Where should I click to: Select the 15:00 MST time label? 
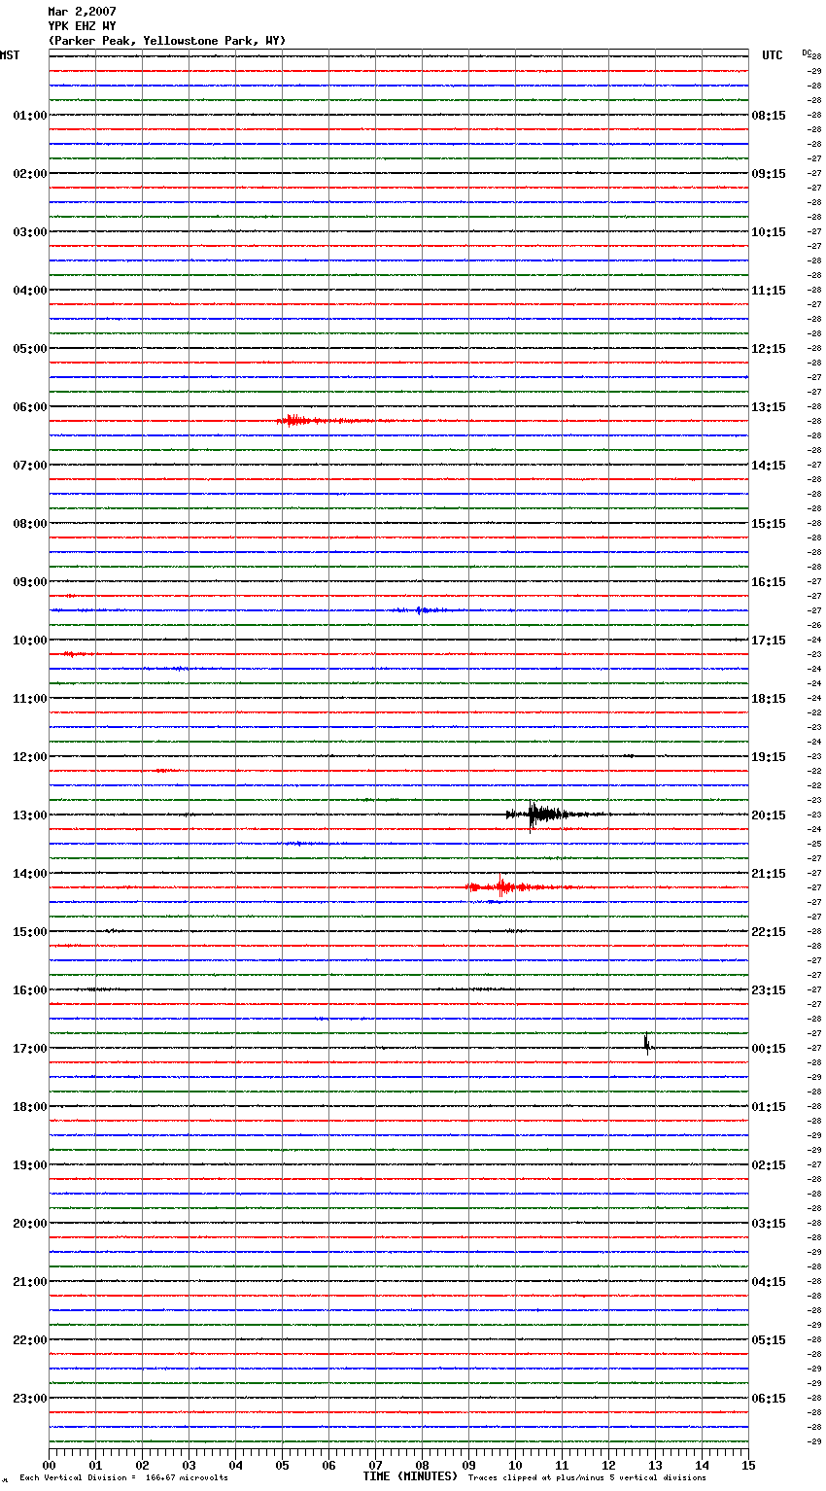(x=30, y=932)
